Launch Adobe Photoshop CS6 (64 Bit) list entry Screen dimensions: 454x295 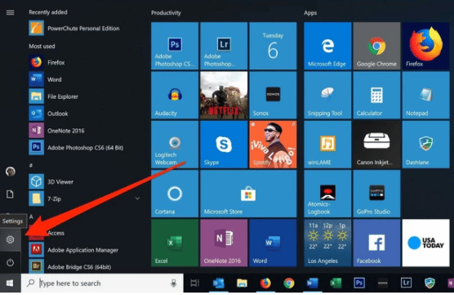point(76,147)
